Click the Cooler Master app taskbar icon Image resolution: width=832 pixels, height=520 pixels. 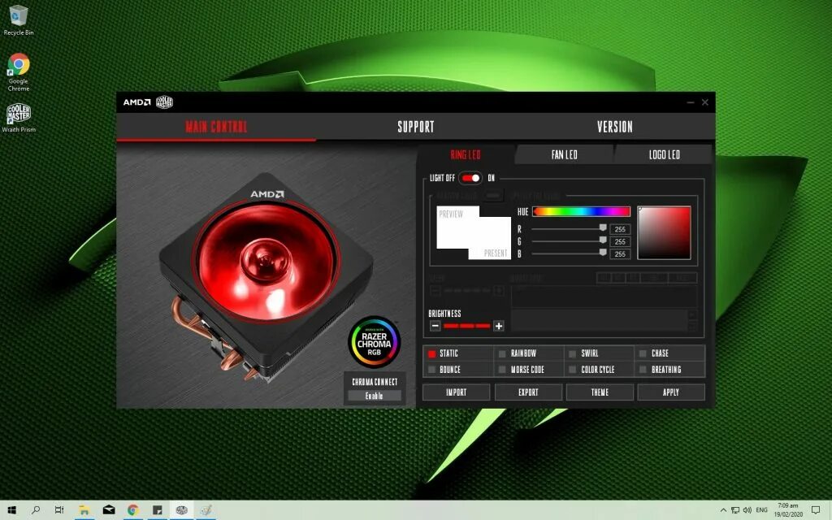coord(181,510)
